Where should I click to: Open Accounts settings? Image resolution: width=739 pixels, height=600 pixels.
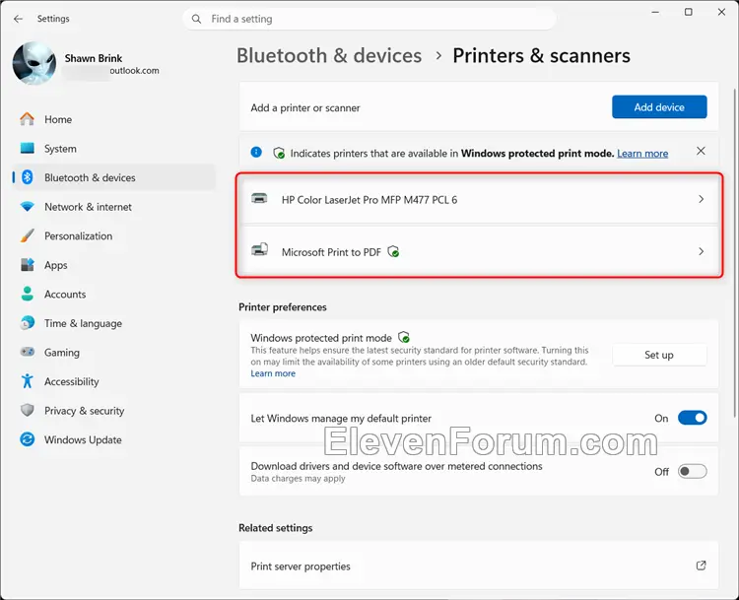113,295
